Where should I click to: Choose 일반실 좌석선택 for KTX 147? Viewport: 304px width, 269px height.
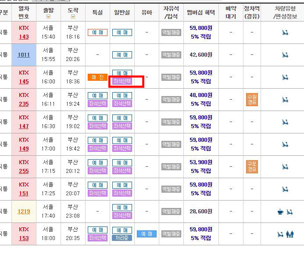click(x=122, y=126)
